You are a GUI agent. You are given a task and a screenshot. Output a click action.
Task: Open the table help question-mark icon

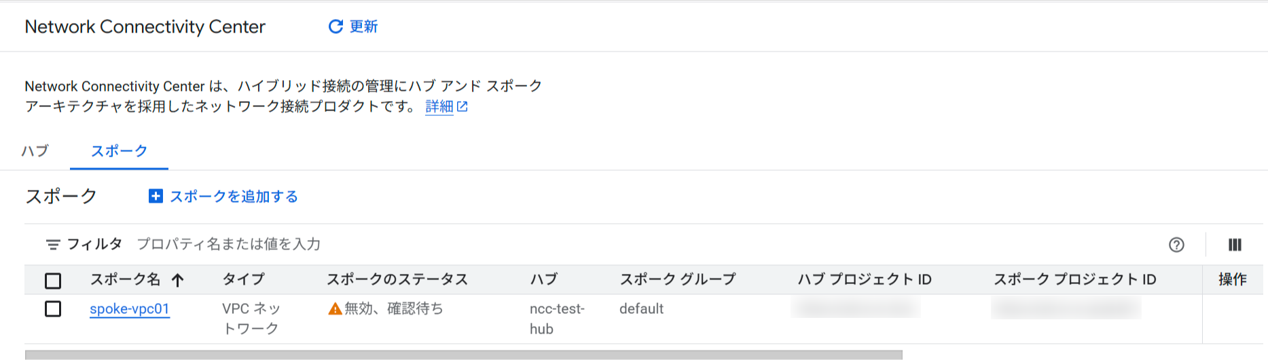(1176, 245)
